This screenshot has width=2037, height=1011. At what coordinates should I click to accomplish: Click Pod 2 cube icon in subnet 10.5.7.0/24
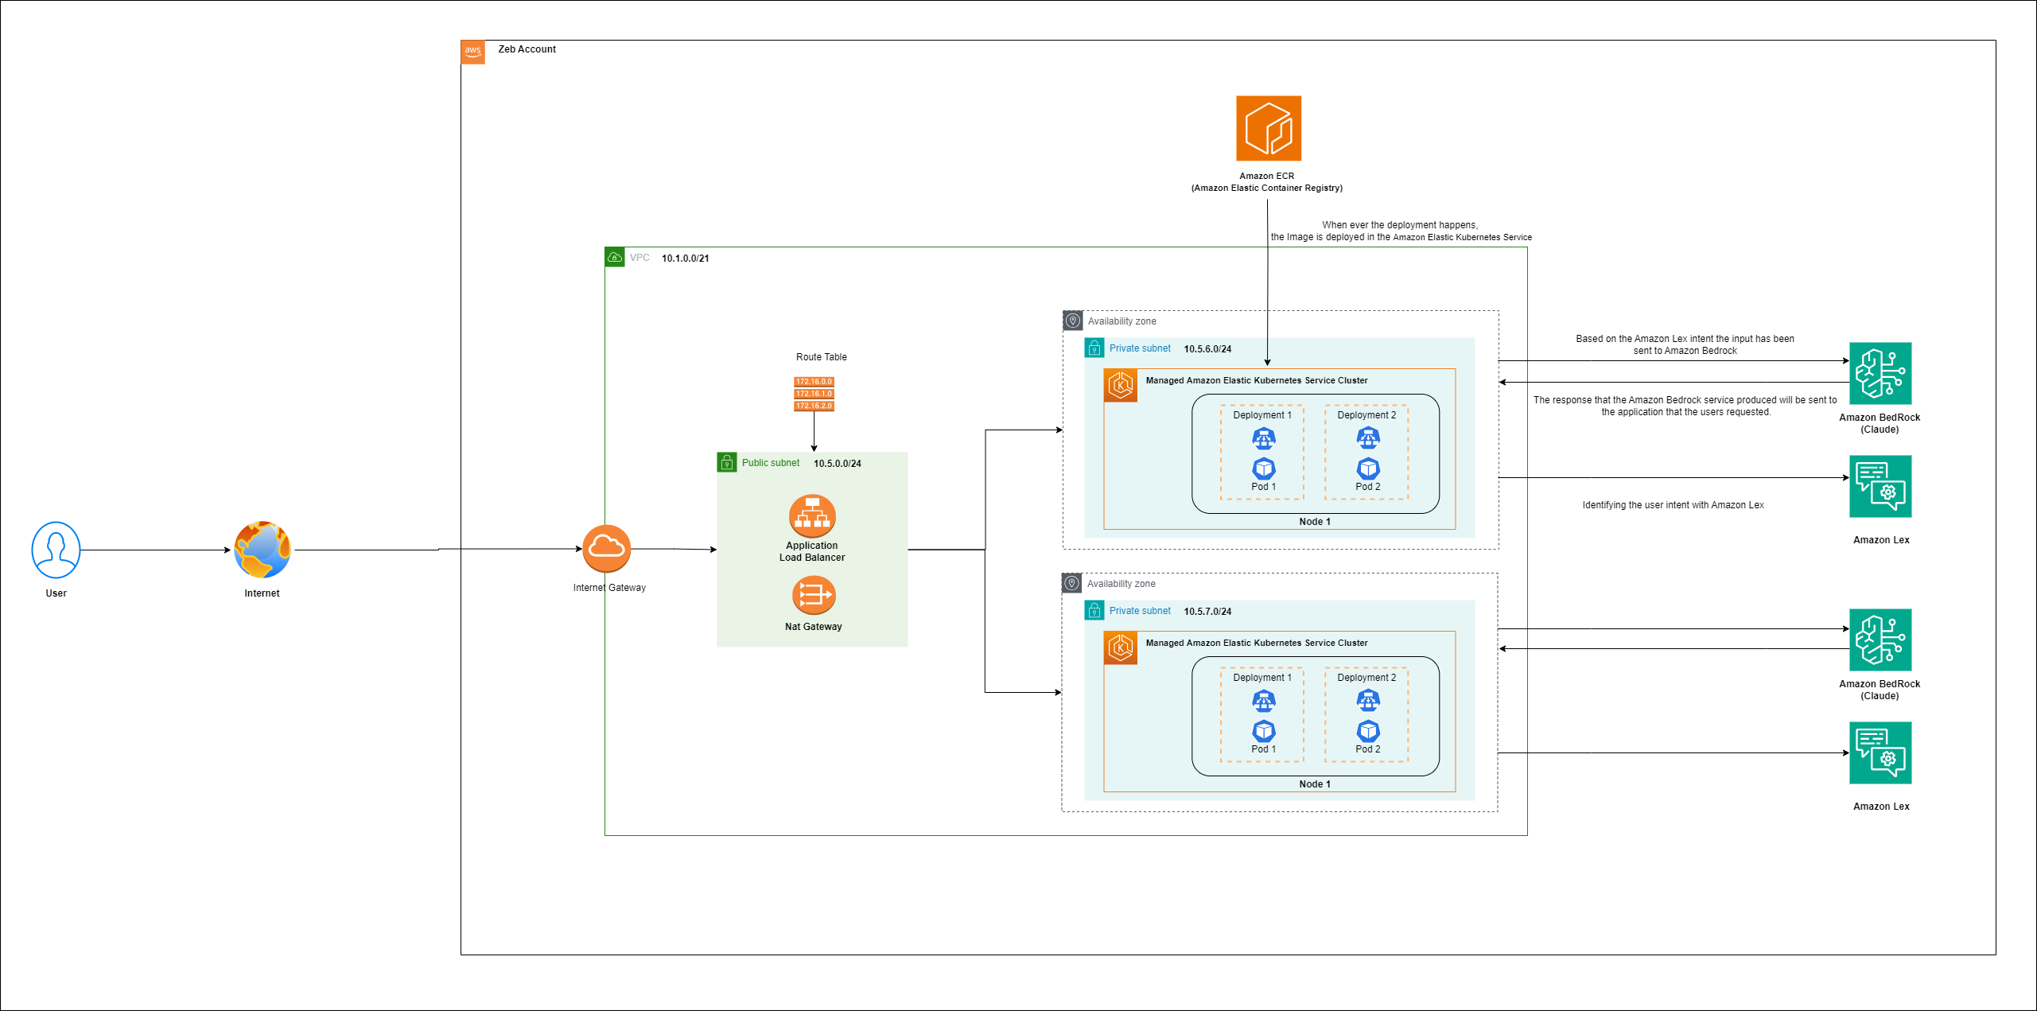coord(1368,731)
